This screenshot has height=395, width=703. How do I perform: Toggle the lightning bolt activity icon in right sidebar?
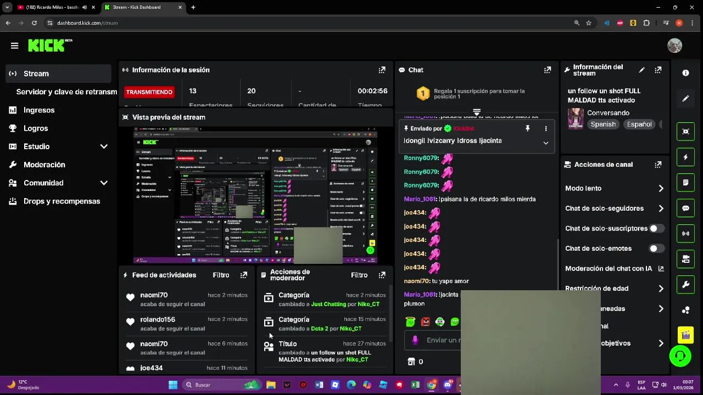685,157
